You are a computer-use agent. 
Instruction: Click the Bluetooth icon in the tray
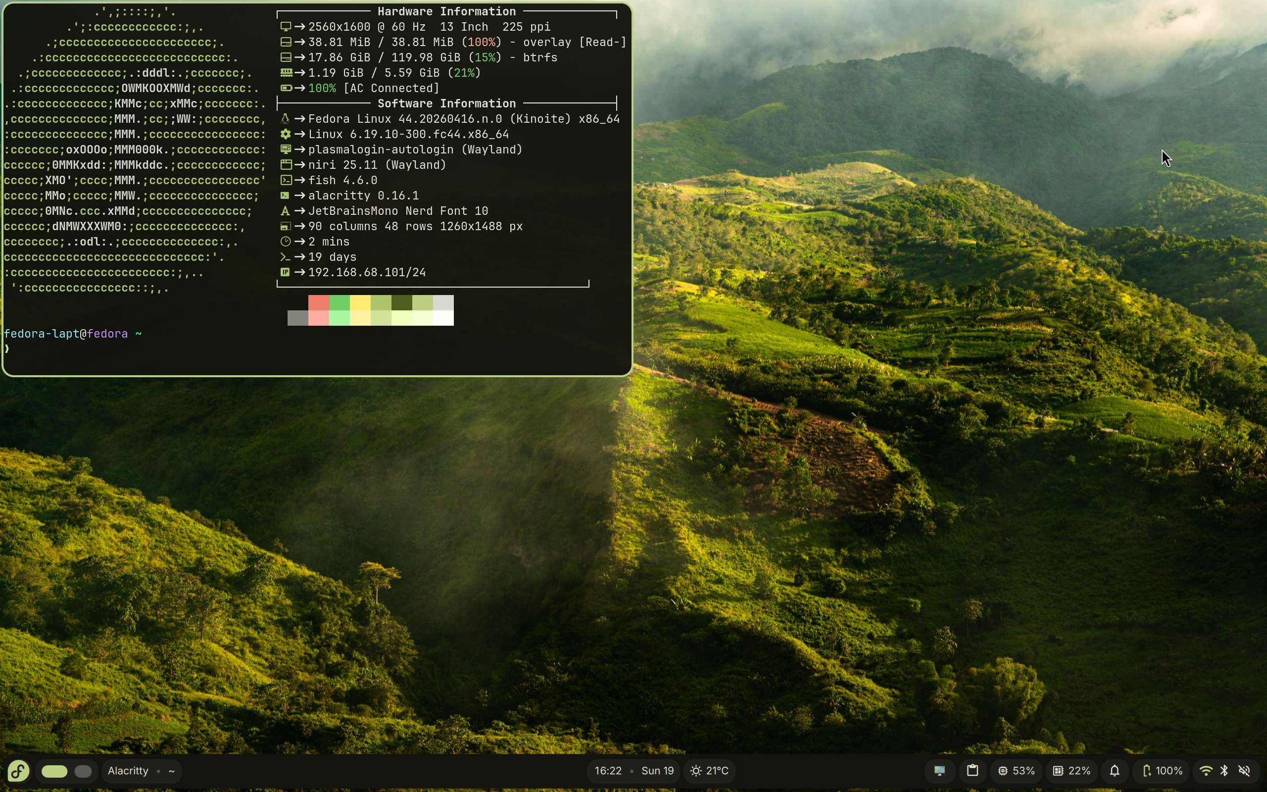click(x=1224, y=771)
